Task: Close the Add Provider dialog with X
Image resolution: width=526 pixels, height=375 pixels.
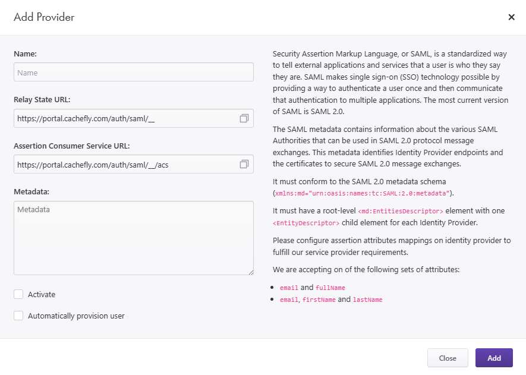Action: pyautogui.click(x=511, y=17)
